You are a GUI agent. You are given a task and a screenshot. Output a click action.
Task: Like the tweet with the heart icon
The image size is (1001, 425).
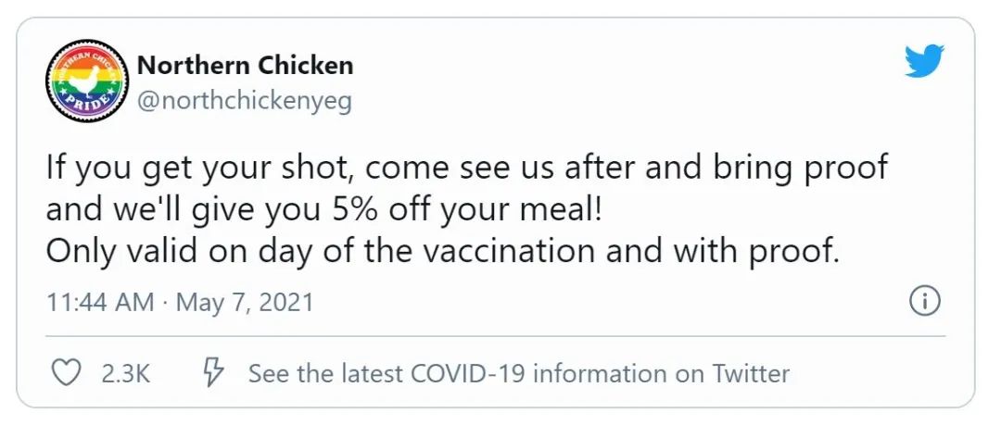(65, 372)
